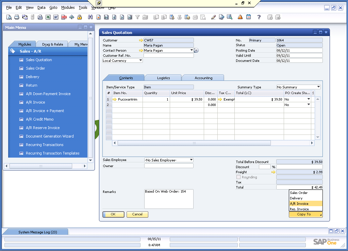Open the Modules menu

click(x=68, y=7)
